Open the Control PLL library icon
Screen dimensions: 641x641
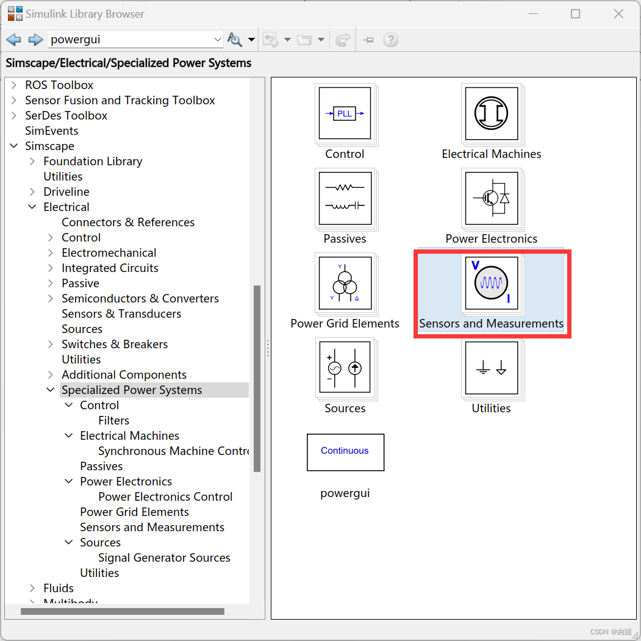[x=345, y=113]
